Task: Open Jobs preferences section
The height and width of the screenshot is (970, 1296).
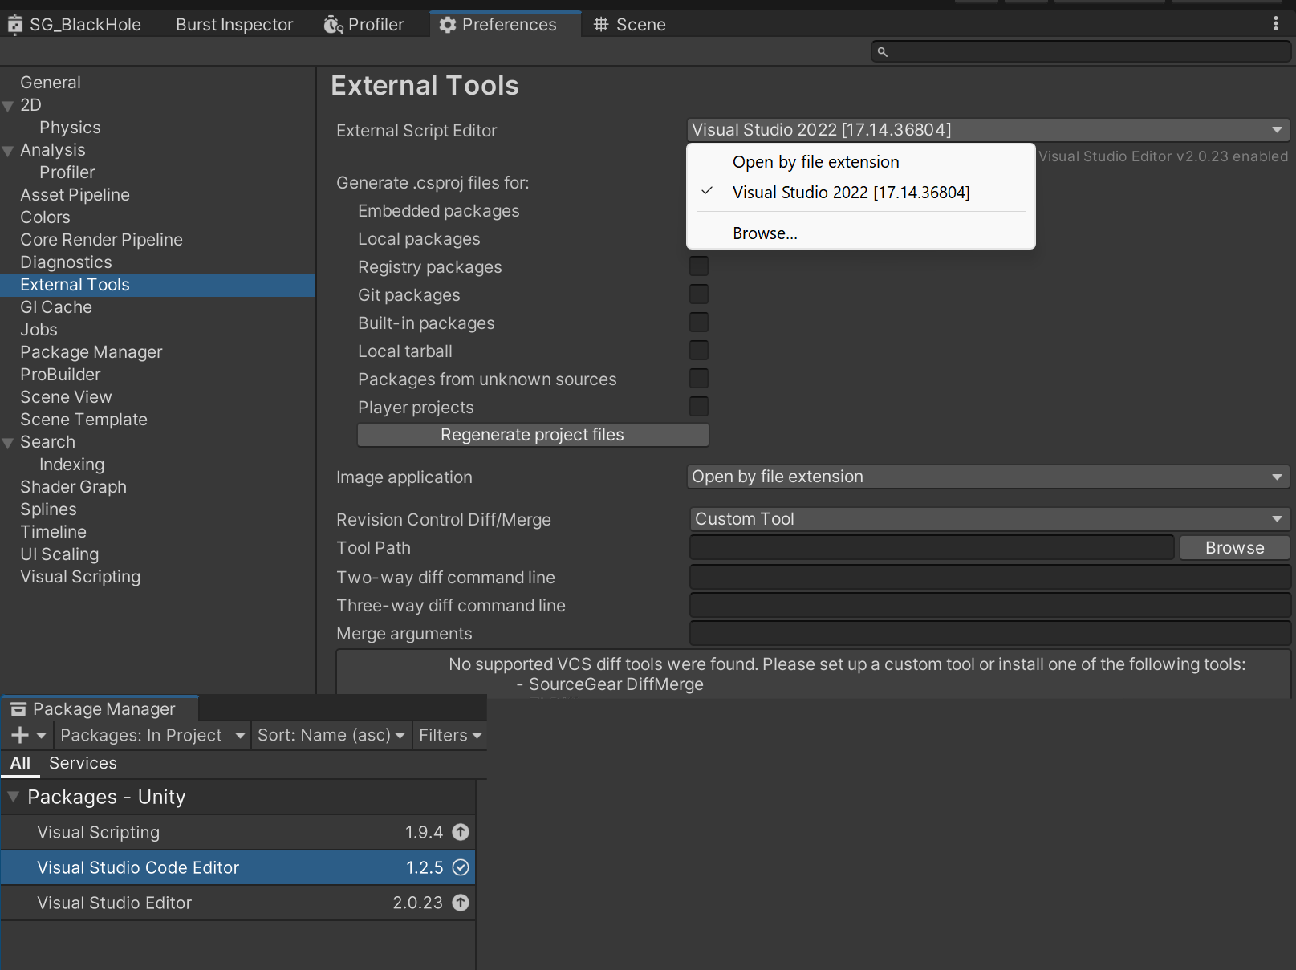Action: tap(157, 330)
